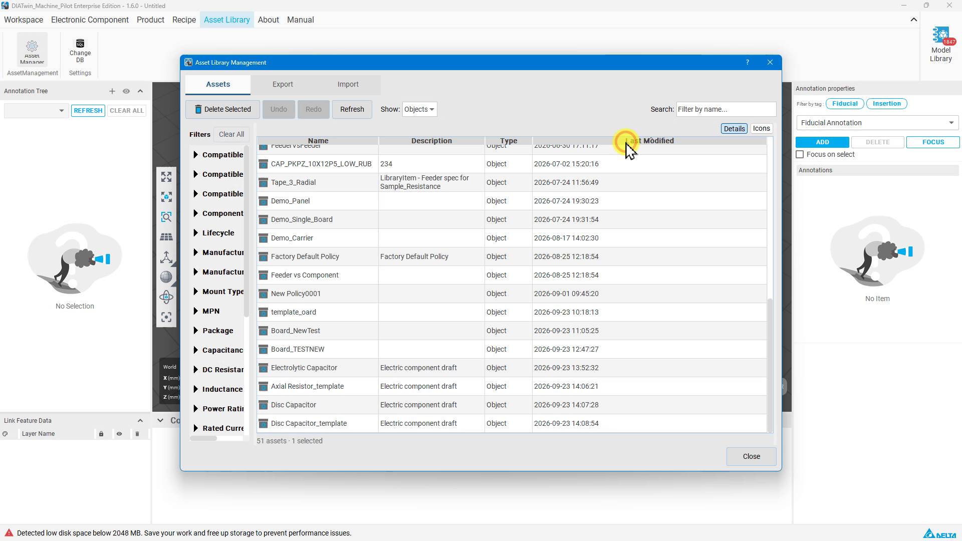The image size is (962, 541).
Task: Open the Model Library
Action: click(x=940, y=45)
